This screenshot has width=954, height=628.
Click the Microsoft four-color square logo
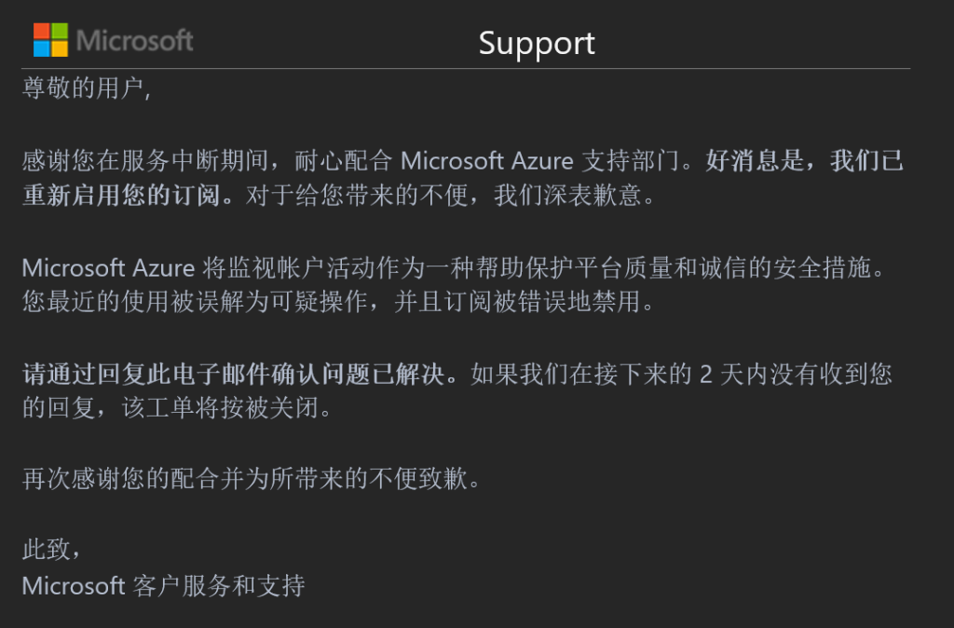(x=51, y=40)
